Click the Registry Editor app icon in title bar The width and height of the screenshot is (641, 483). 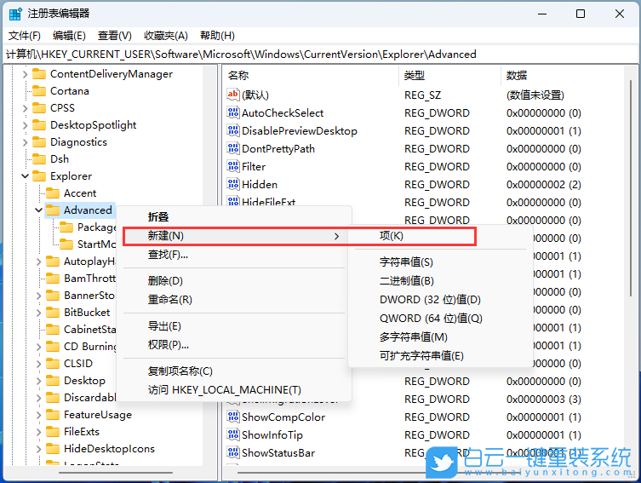15,14
